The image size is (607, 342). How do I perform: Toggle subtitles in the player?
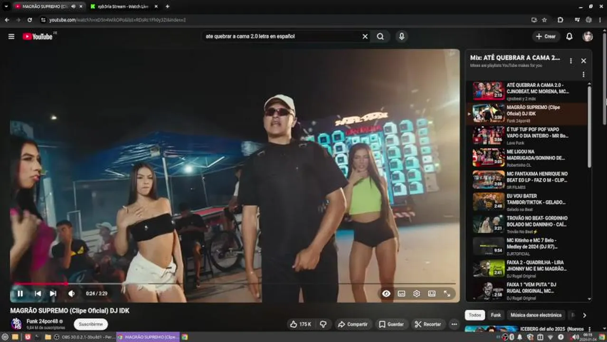[401, 294]
